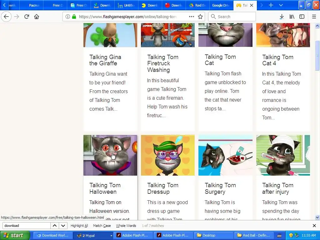Click the forward navigation arrow
This screenshot has height=240, width=320.
coord(17,17)
